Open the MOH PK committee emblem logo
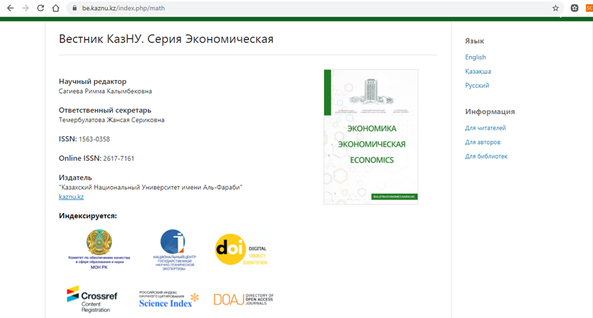 pos(99,247)
